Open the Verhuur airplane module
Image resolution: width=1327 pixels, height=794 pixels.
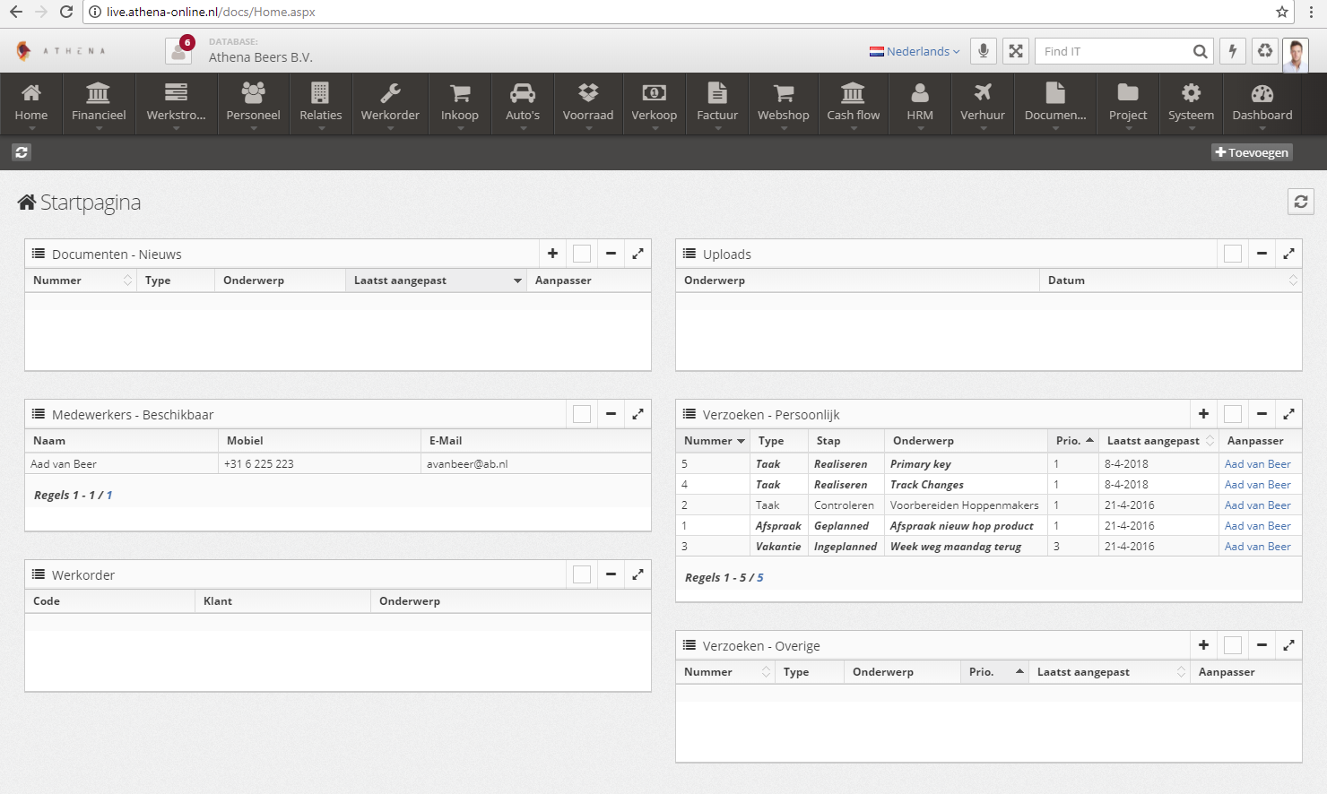[983, 104]
